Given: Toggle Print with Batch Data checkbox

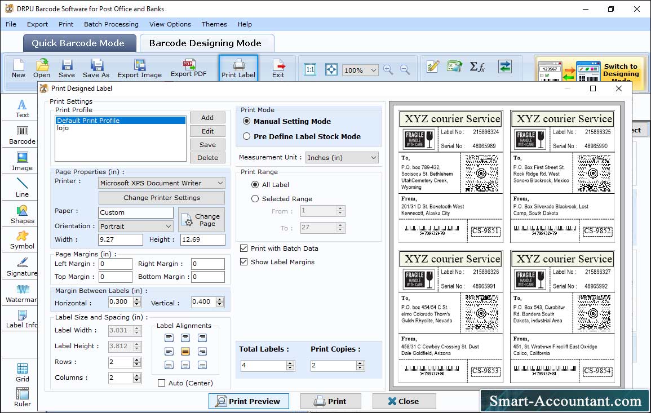Looking at the screenshot, I should click(243, 248).
